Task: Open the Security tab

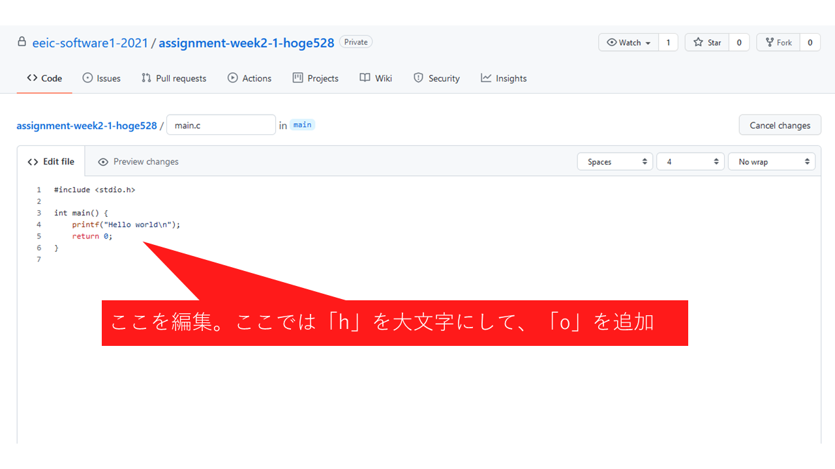Action: 436,78
